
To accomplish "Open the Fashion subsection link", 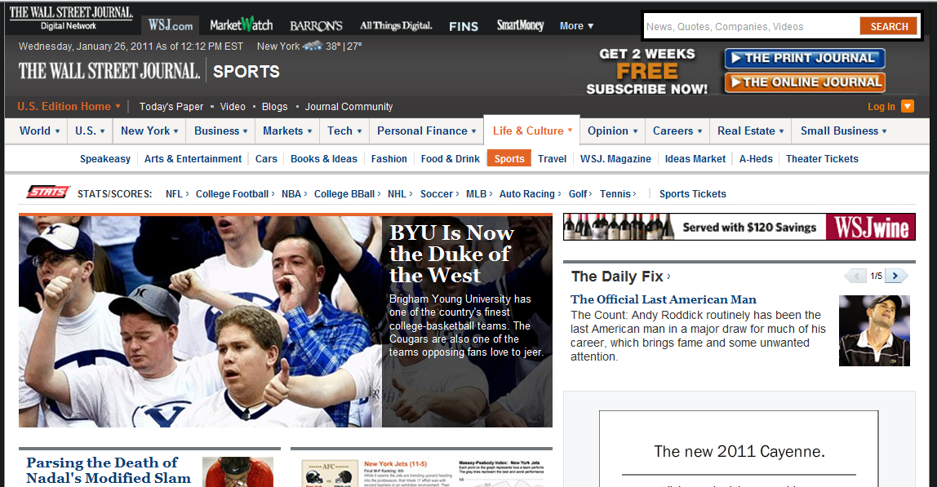I will click(x=389, y=159).
